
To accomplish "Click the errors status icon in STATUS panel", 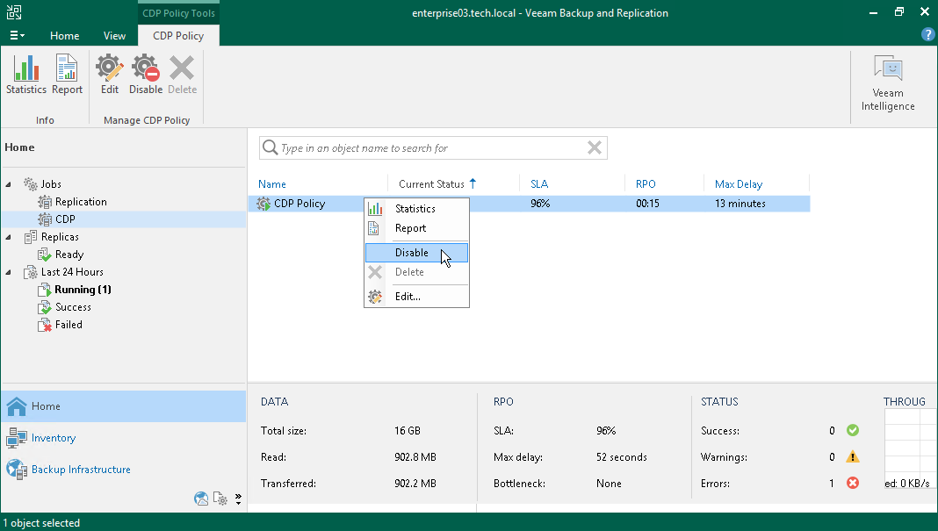I will (x=851, y=482).
